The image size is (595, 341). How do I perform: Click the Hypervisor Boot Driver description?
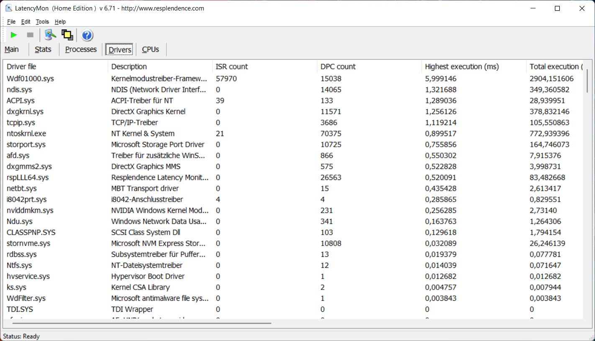(x=148, y=276)
